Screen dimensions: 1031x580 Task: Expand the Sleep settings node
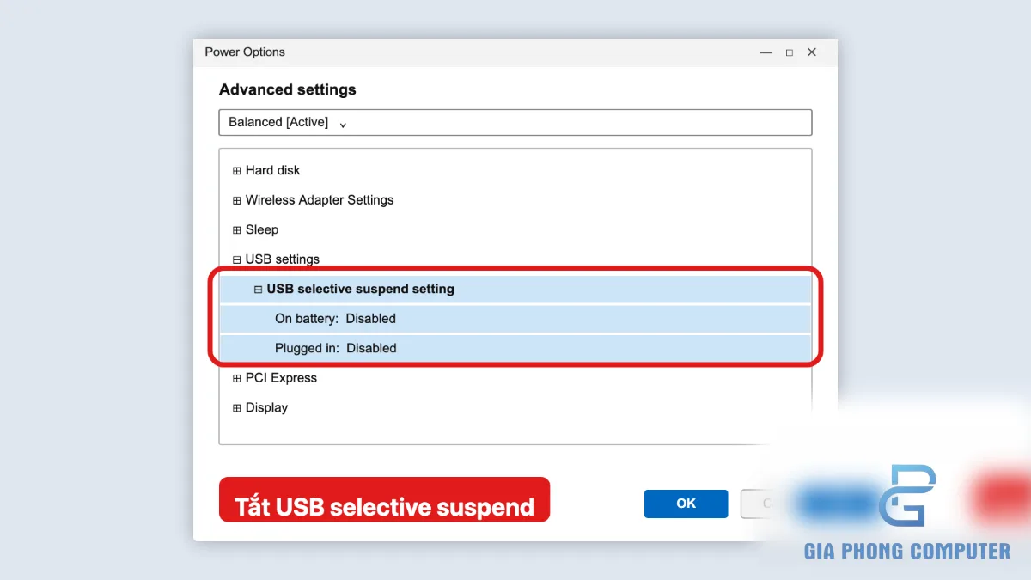(237, 230)
